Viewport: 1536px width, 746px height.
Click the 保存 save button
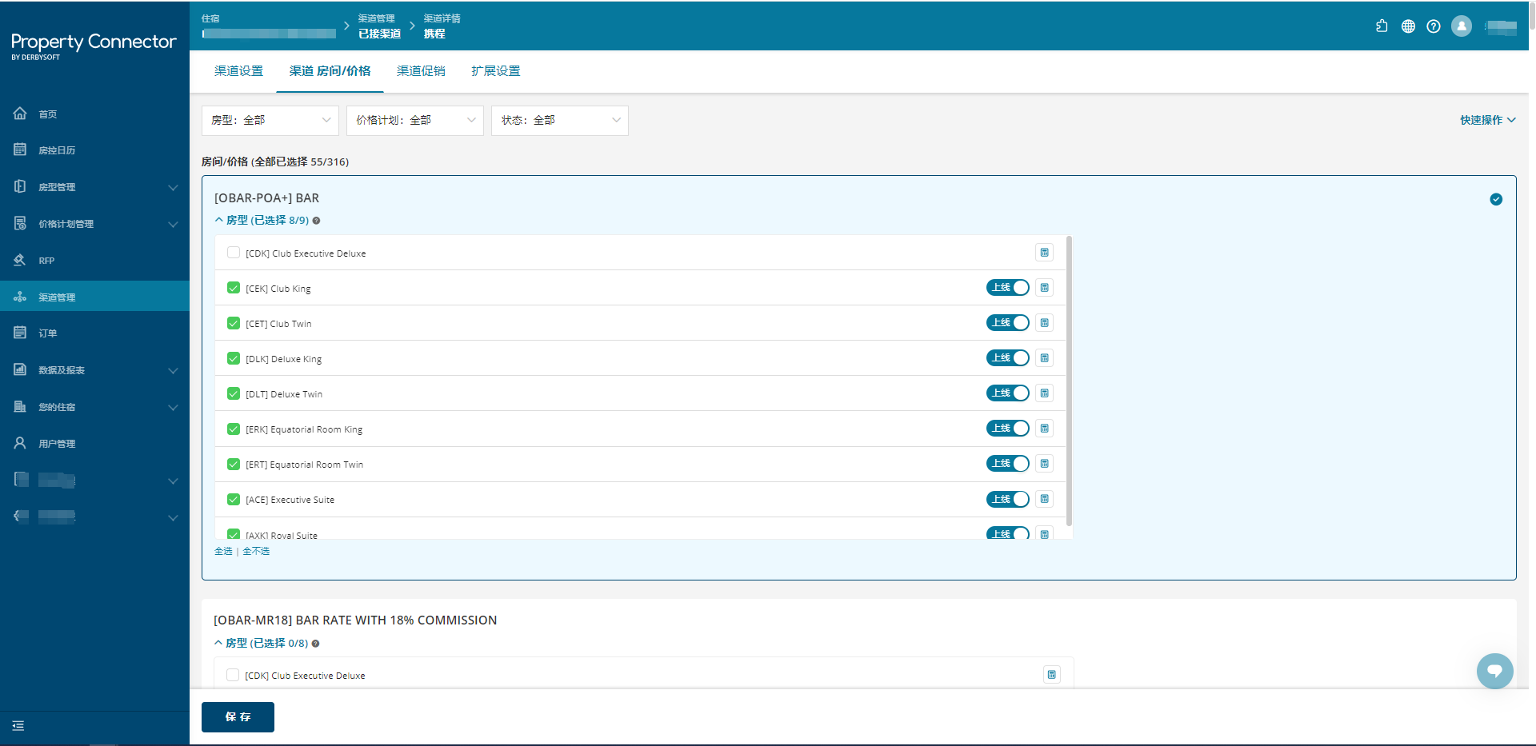pyautogui.click(x=238, y=717)
